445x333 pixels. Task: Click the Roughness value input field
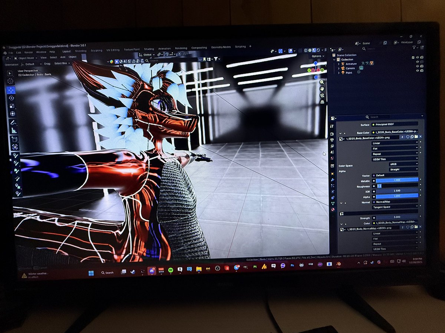pos(397,186)
